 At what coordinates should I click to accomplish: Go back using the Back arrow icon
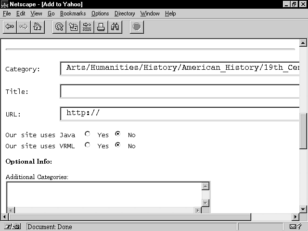pos(10,27)
